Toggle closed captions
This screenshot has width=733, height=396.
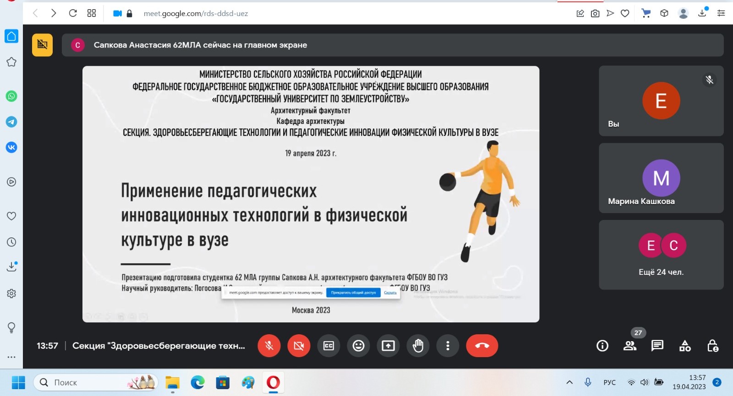tap(328, 346)
